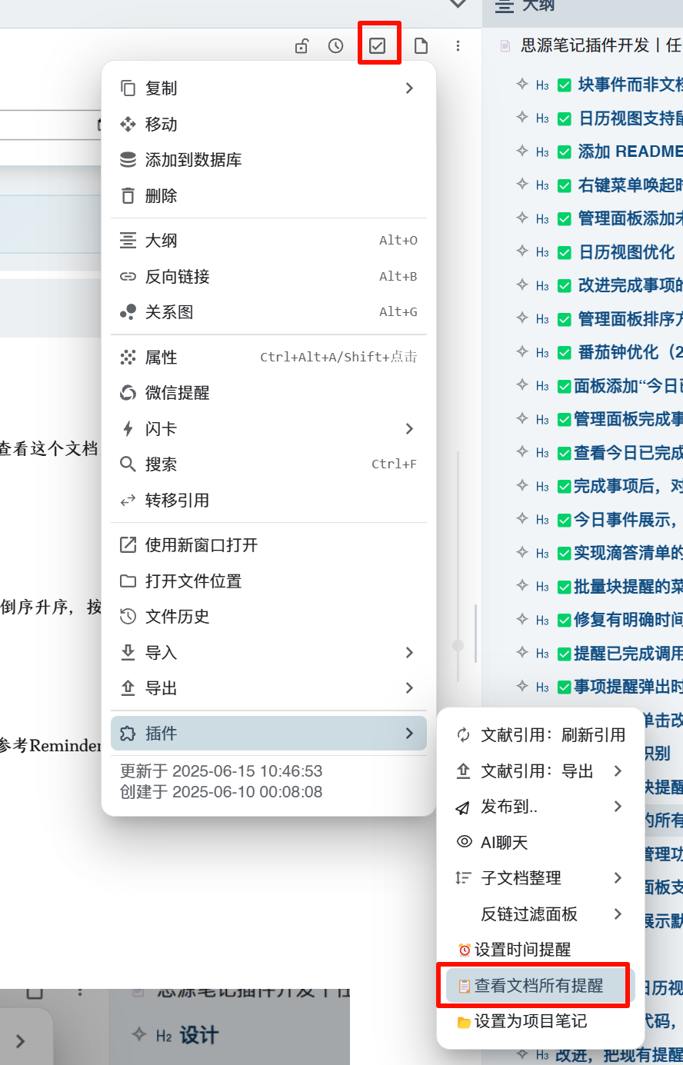Click the checkbox reminder icon in toolbar

coord(378,46)
